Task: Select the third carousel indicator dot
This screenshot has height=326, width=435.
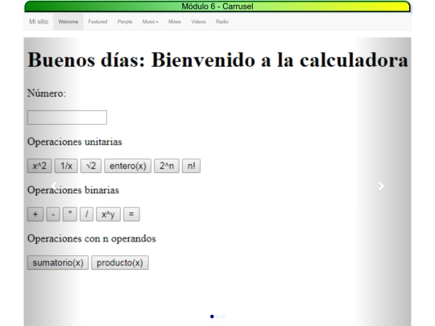Action: (x=223, y=316)
